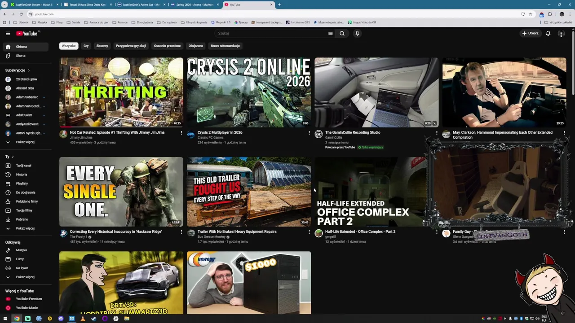Image resolution: width=575 pixels, height=323 pixels.
Task: Open options menu for Crysis 2 Multiplayer video
Action: (309, 133)
